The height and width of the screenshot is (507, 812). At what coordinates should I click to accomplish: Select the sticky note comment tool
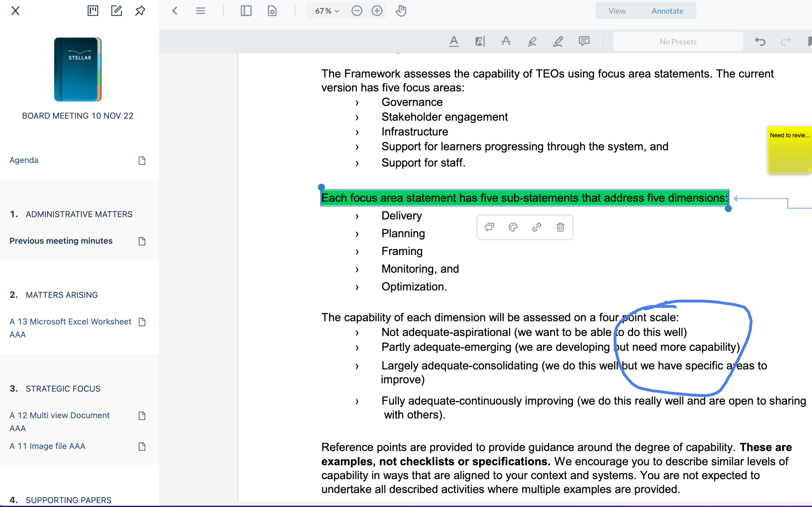tap(584, 41)
